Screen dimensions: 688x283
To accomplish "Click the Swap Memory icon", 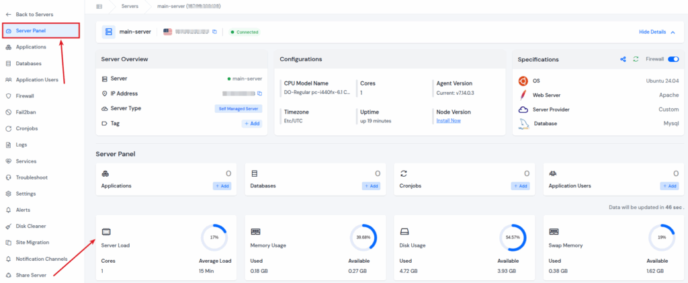I will (x=554, y=232).
